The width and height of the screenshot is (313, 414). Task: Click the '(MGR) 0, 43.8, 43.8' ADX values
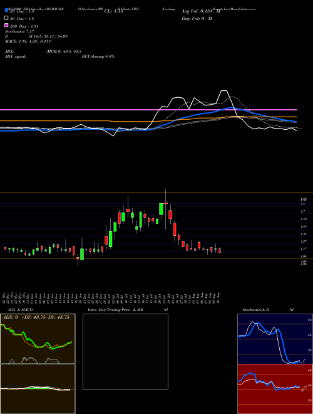tap(63, 51)
